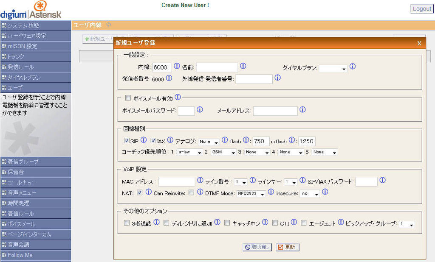Enable the ボイスメール有効 checkbox

click(128, 98)
